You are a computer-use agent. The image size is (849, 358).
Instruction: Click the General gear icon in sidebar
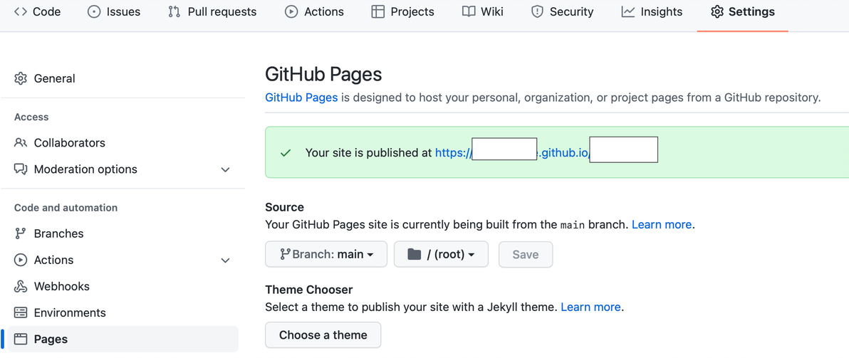tap(21, 78)
